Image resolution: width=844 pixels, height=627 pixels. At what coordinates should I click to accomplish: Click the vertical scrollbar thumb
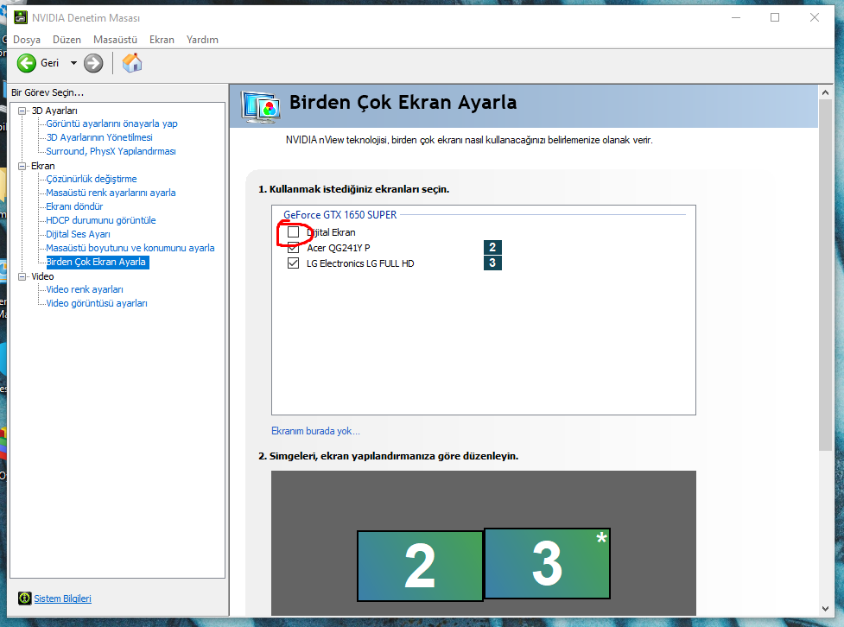pyautogui.click(x=825, y=275)
